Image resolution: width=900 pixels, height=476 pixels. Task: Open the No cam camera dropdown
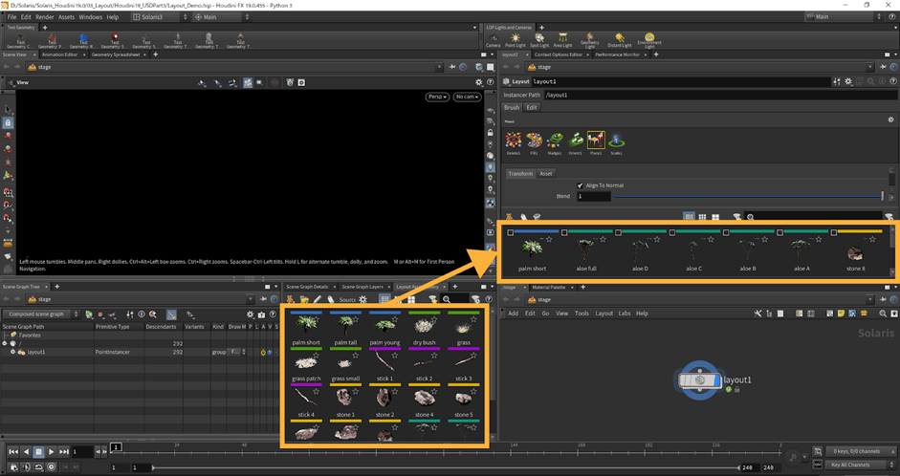pyautogui.click(x=467, y=97)
